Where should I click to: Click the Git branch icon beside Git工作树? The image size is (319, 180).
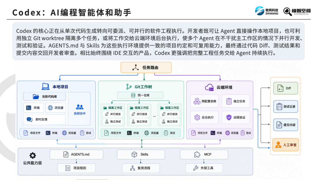[x=129, y=87]
